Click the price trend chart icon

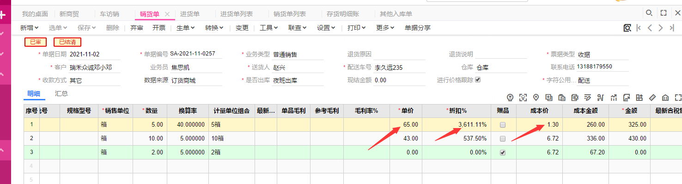point(614,98)
